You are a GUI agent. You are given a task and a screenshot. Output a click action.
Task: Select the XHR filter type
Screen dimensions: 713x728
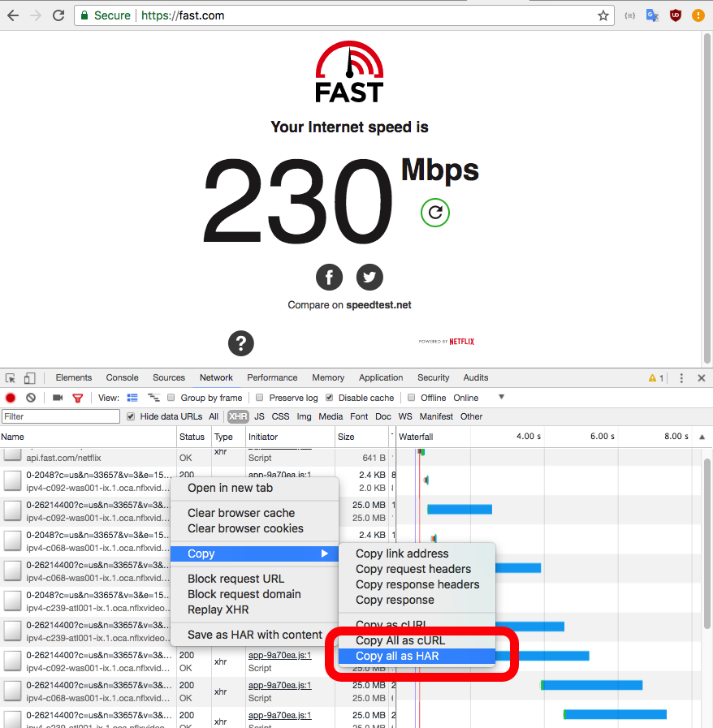[238, 416]
